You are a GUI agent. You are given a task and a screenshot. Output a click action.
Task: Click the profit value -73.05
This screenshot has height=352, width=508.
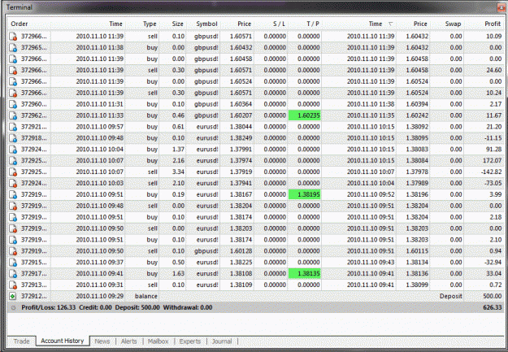[x=493, y=184]
